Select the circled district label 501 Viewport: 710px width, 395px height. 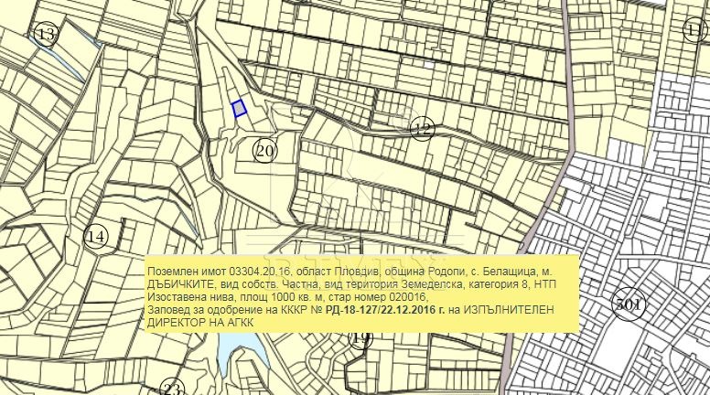pyautogui.click(x=629, y=304)
